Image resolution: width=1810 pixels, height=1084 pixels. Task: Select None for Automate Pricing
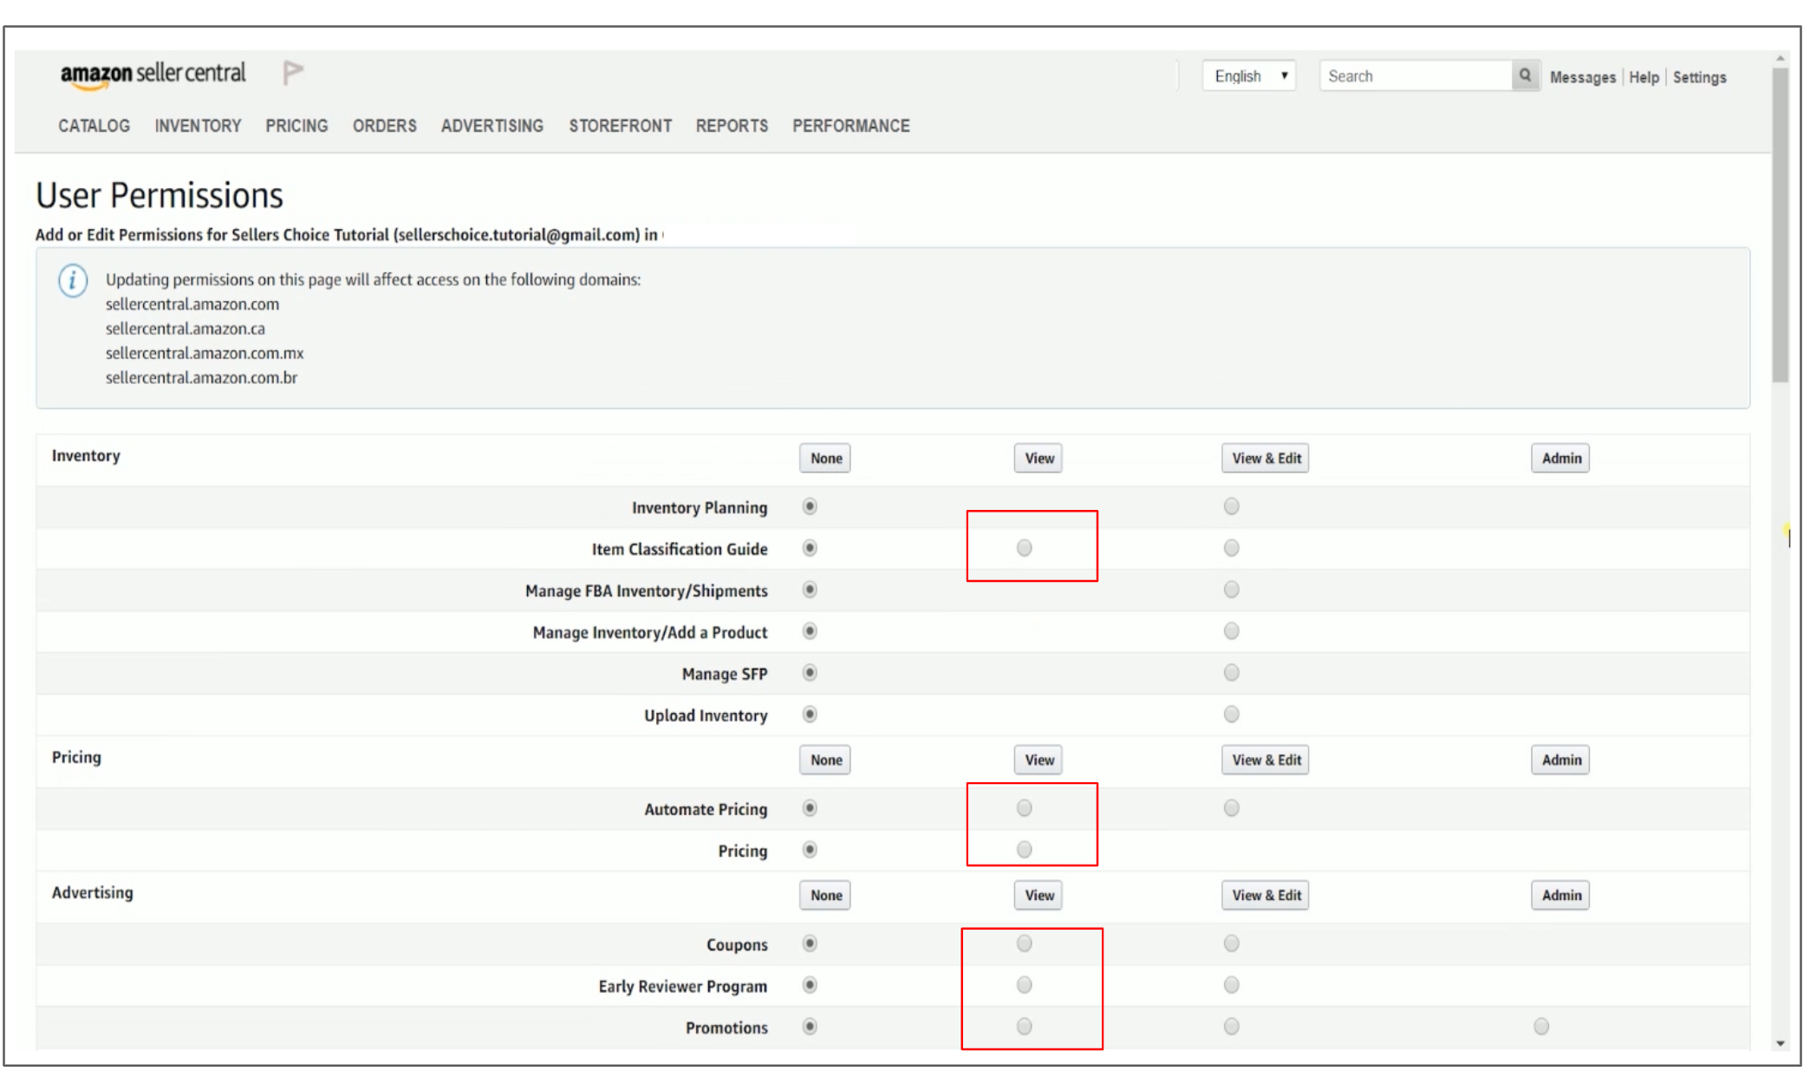pyautogui.click(x=810, y=808)
